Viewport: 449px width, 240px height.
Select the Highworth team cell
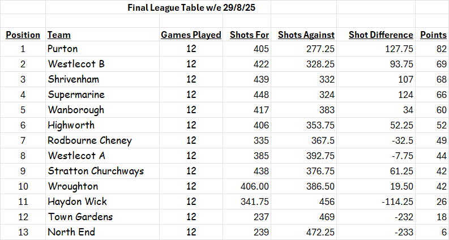click(71, 125)
